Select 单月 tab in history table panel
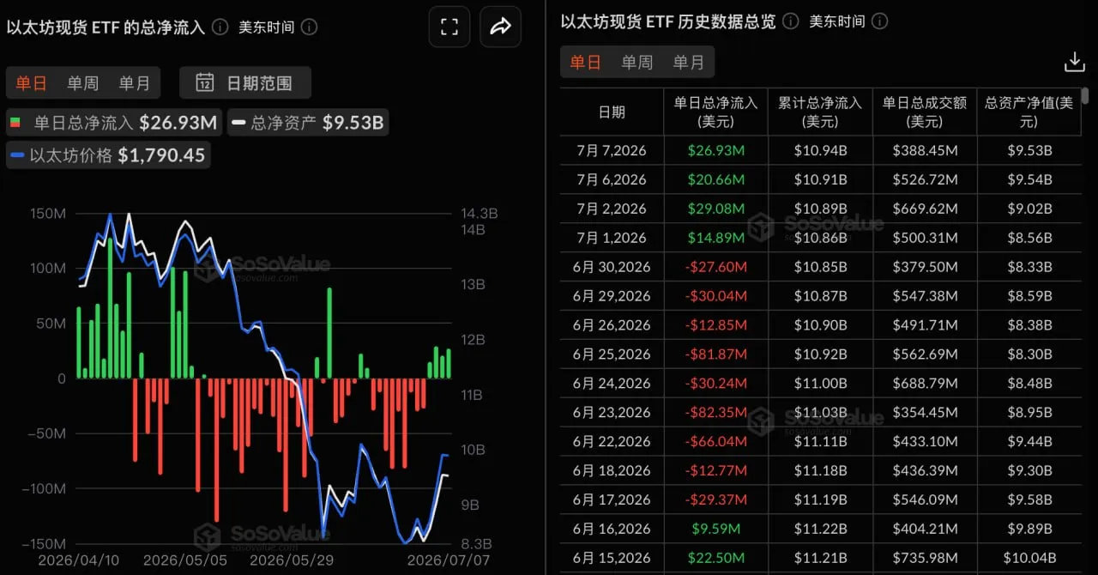 [x=689, y=62]
